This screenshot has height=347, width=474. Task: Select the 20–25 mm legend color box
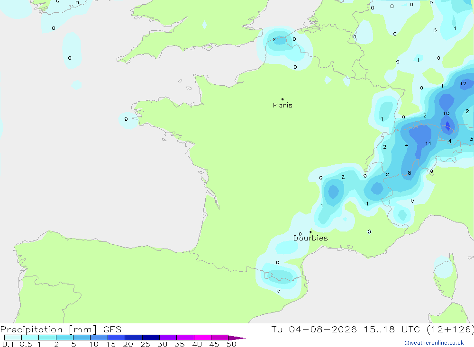point(134,338)
